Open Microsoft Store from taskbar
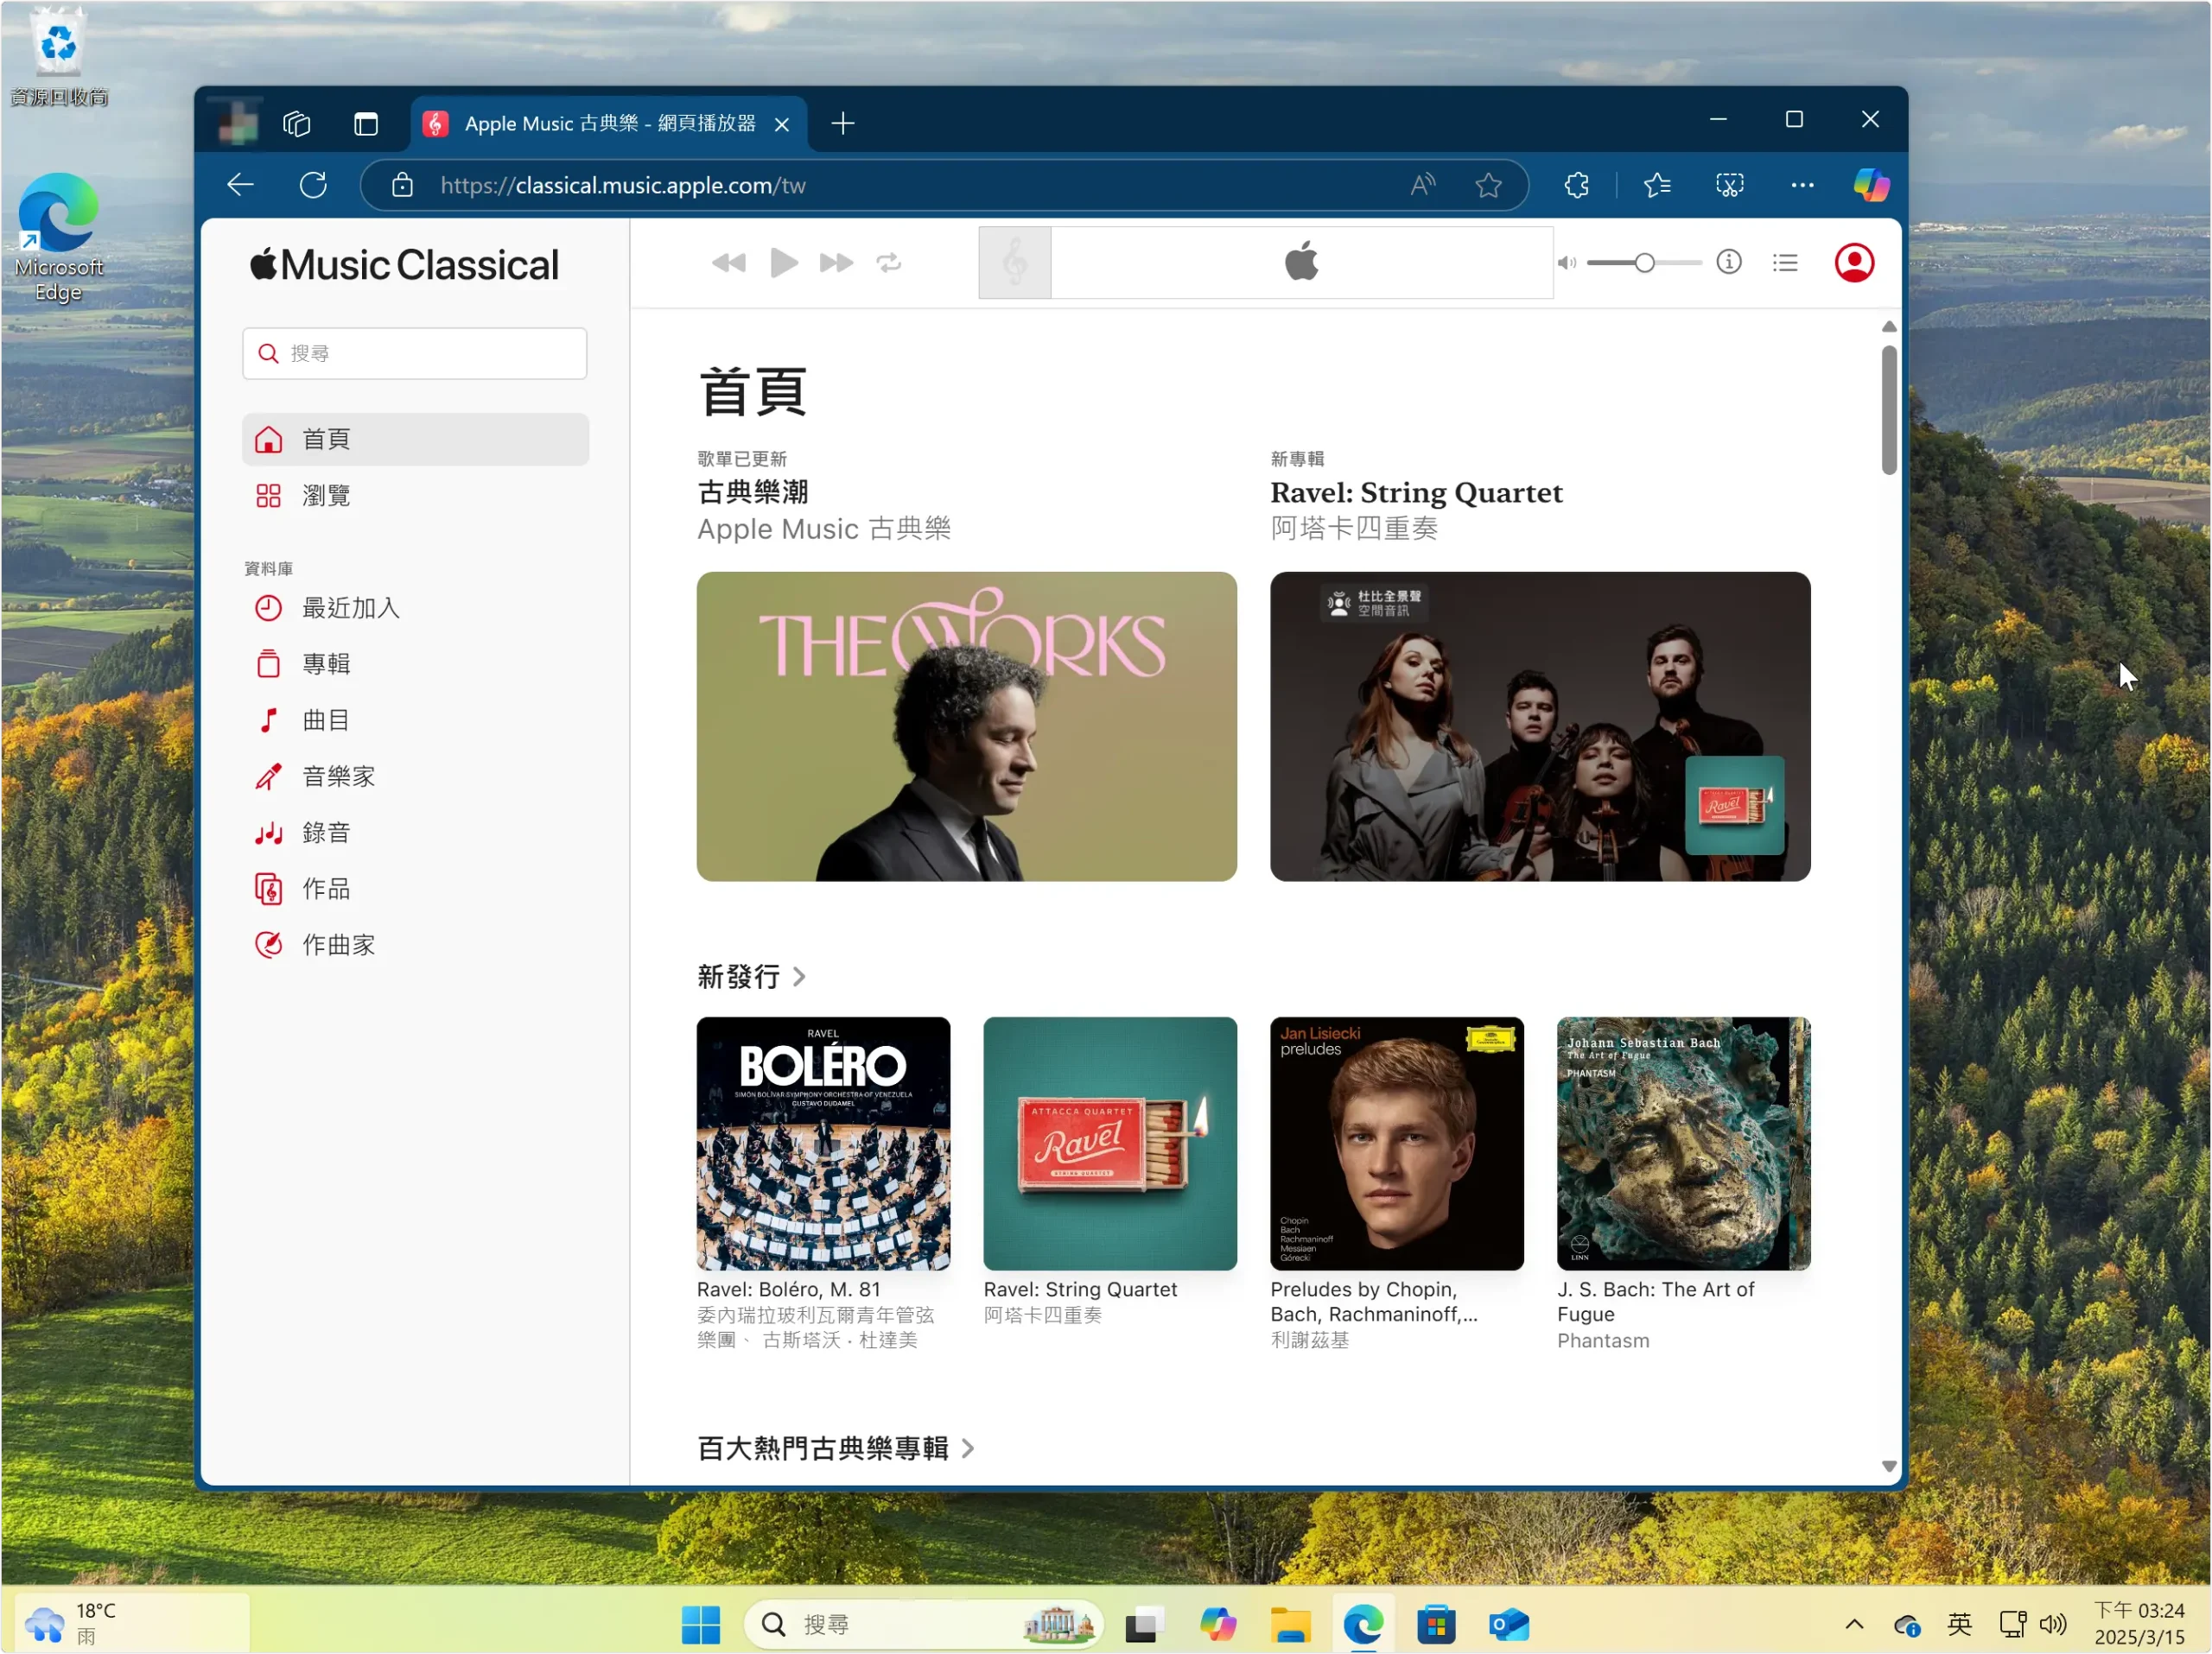 tap(1436, 1624)
